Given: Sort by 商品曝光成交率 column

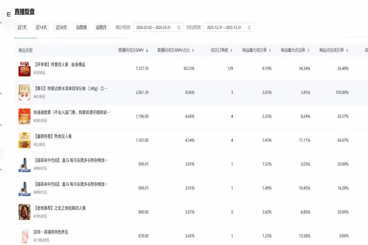Looking at the screenshot, I should click(x=270, y=50).
